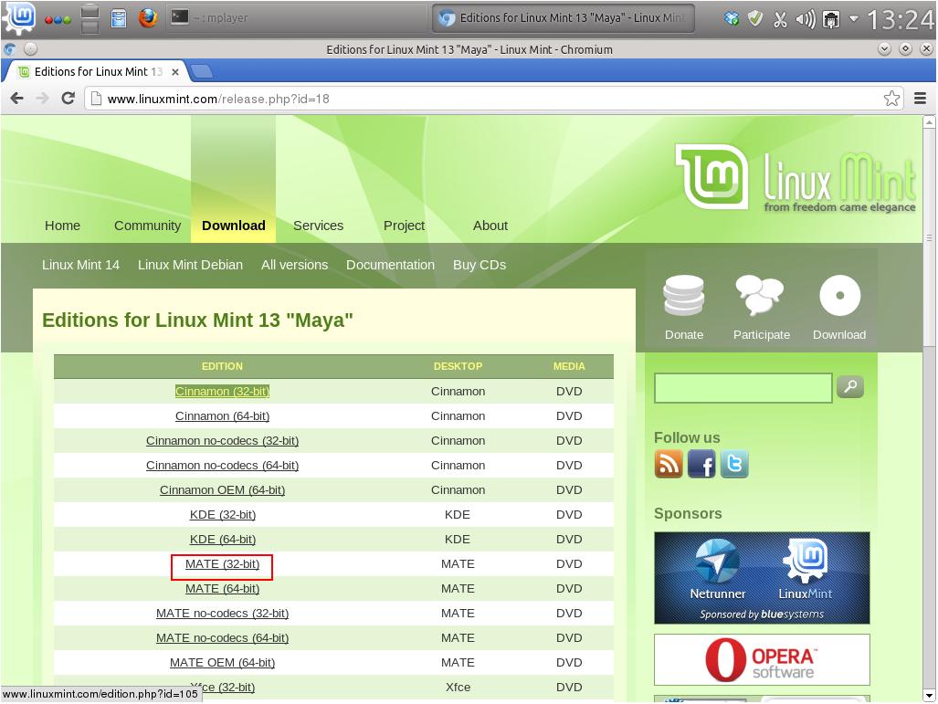Open the MATE no-codecs (32-bit) link
Screen dimensions: 938x704
click(x=222, y=613)
